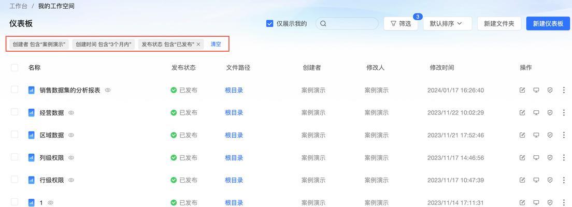
Task: Open 根目录 path for 销售数据集的分析报表
Action: coord(234,90)
